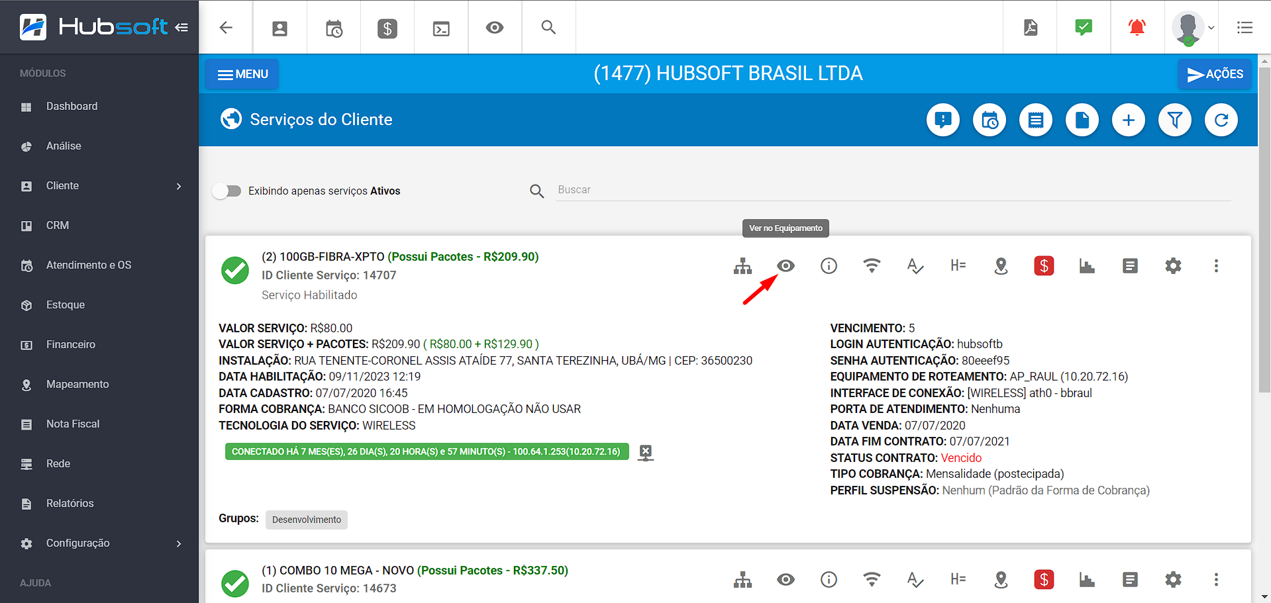1271x603 pixels.
Task: Click disconnect icon beside connection status
Action: [x=646, y=453]
